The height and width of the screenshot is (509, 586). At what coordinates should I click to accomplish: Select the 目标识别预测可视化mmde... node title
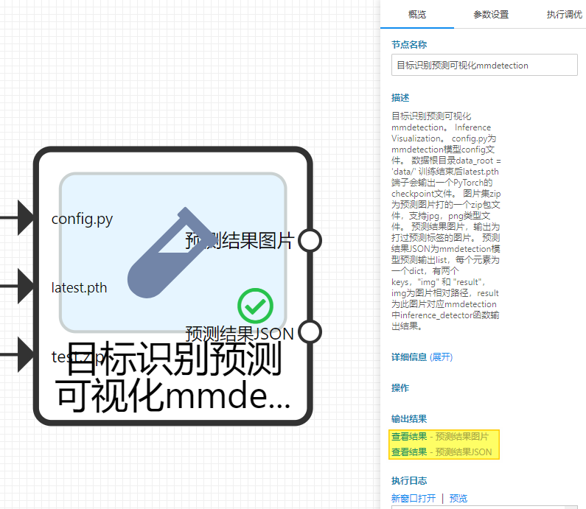(172, 379)
